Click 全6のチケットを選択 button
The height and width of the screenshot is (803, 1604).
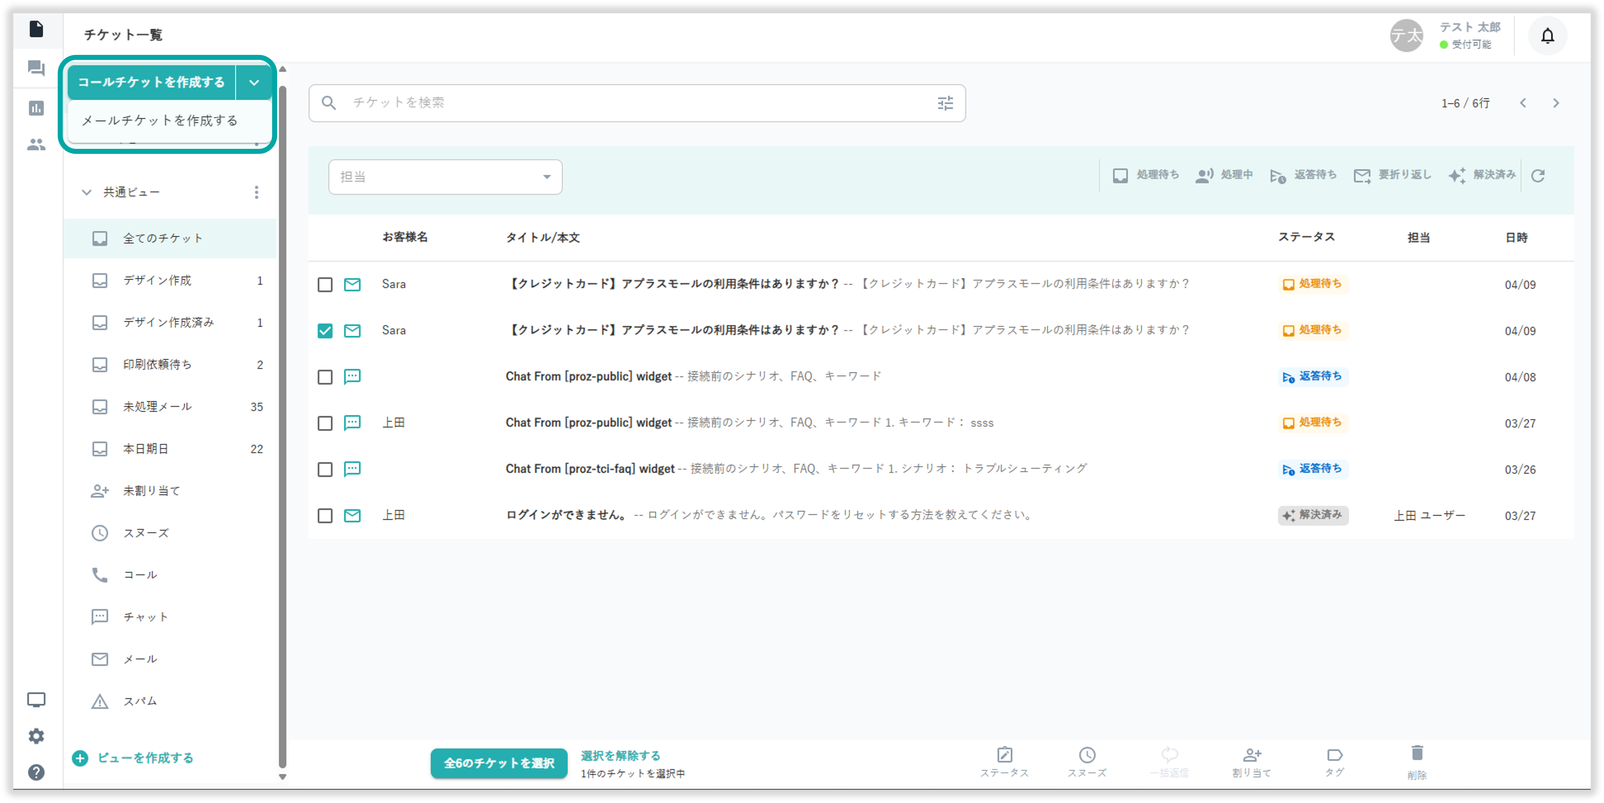[498, 763]
